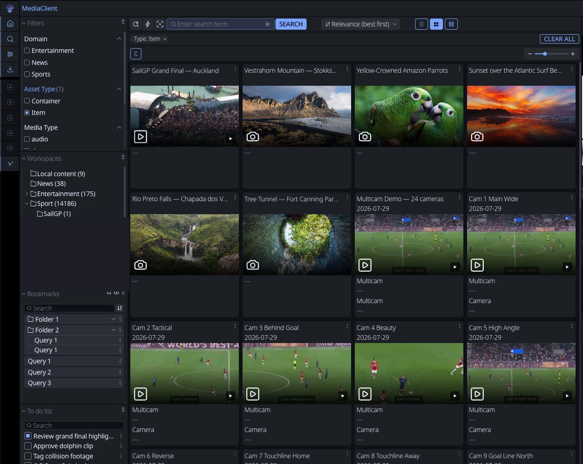The width and height of the screenshot is (583, 464).
Task: Collapse the Filters panel
Action: (24, 23)
